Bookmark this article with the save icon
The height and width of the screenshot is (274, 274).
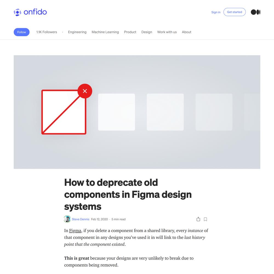coord(205,219)
